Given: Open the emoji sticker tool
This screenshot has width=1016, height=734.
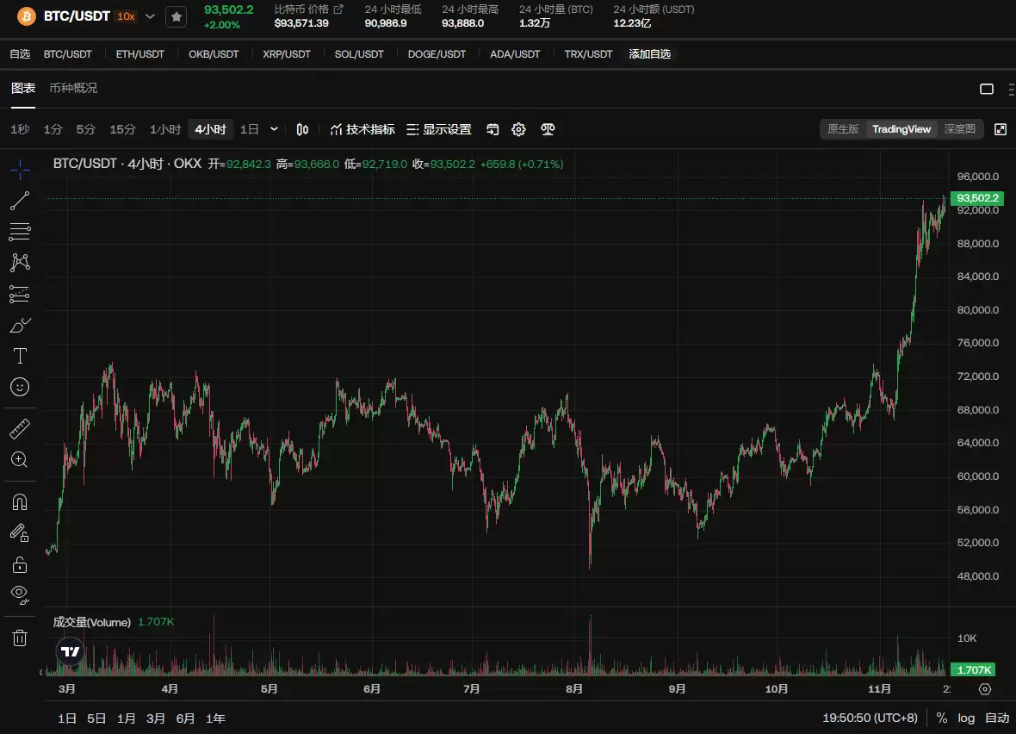Looking at the screenshot, I should [20, 387].
